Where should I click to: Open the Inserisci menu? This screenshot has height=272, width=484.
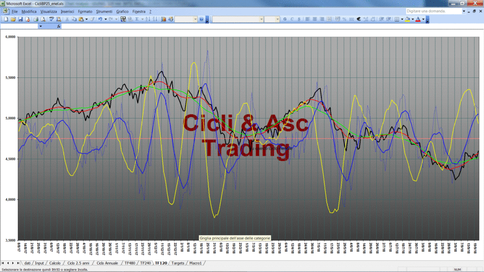click(67, 11)
